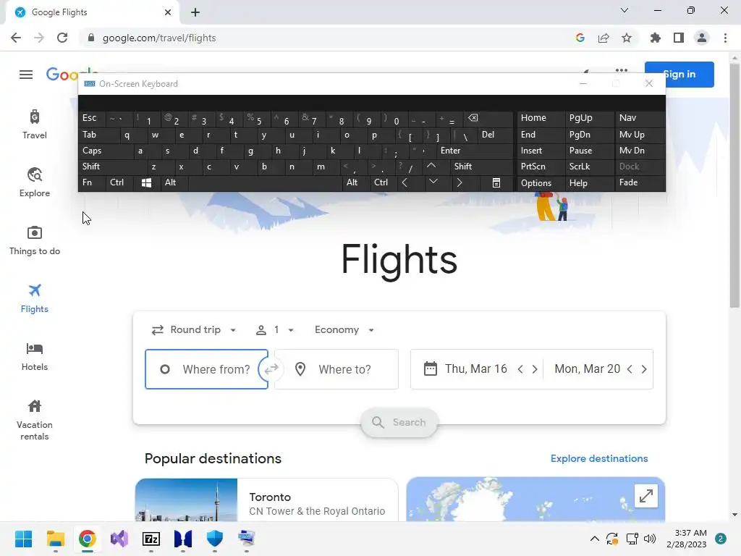The width and height of the screenshot is (741, 556).
Task: Open Travel in the left sidebar
Action: click(x=35, y=125)
